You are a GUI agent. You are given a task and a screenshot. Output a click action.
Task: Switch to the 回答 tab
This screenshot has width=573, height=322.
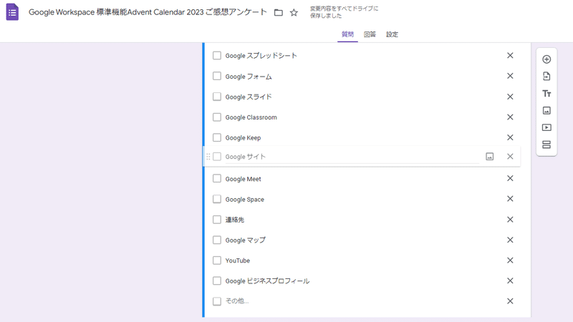(370, 34)
